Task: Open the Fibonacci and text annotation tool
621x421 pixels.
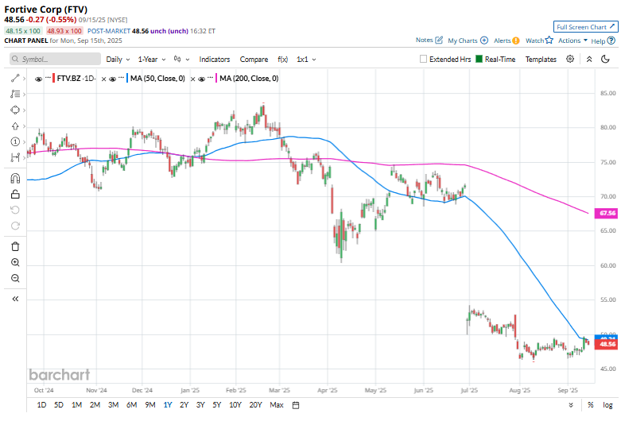Action: pos(15,95)
